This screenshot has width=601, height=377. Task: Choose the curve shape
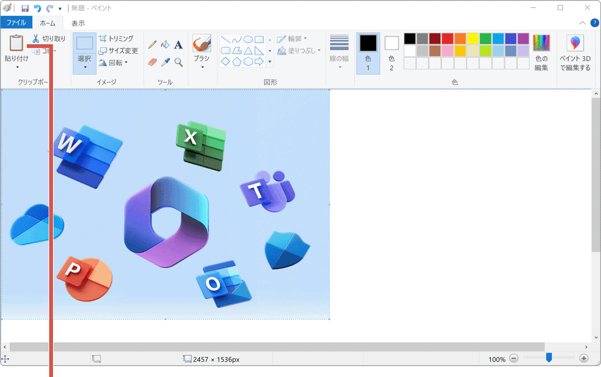pyautogui.click(x=237, y=39)
